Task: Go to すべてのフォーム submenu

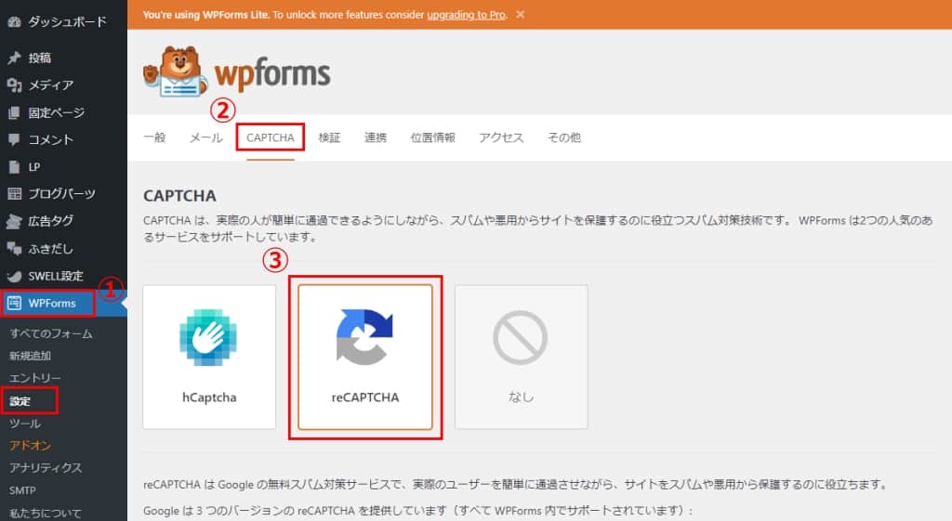Action: tap(51, 333)
